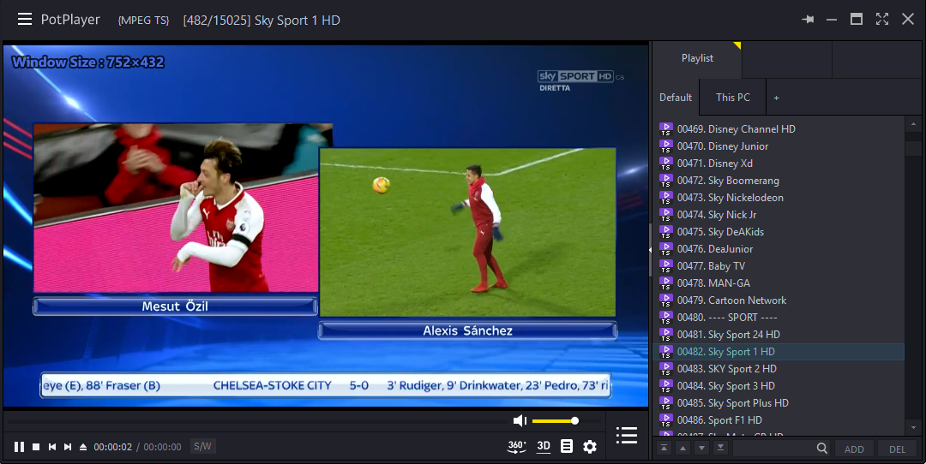Click the TS file icon beside Disney Channel HD
The image size is (926, 464).
pyautogui.click(x=666, y=129)
